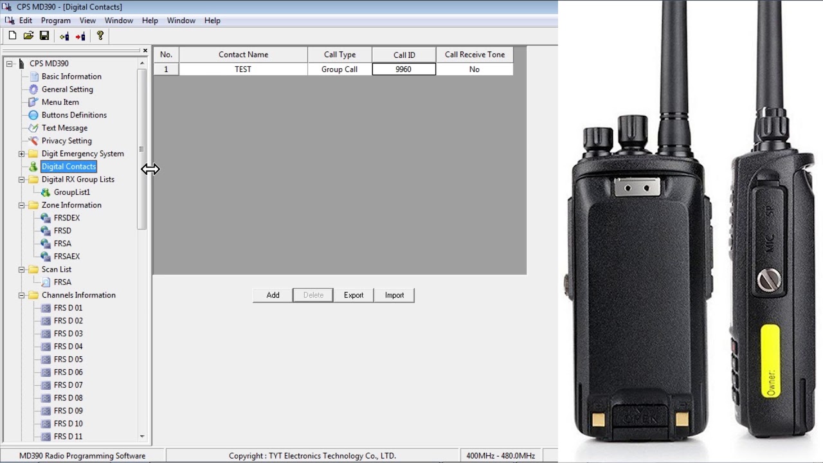The height and width of the screenshot is (463, 823).
Task: Select FRS D 05 in the tree
Action: [68, 359]
